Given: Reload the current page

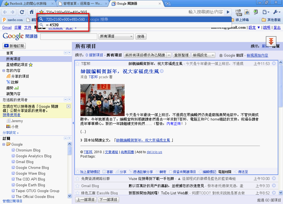Looking at the screenshot, I should coord(22,12).
